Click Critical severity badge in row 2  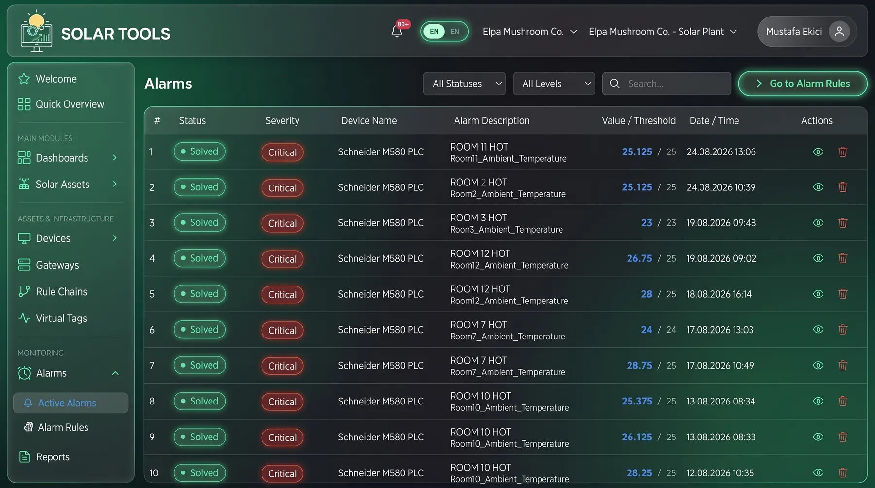coord(282,188)
